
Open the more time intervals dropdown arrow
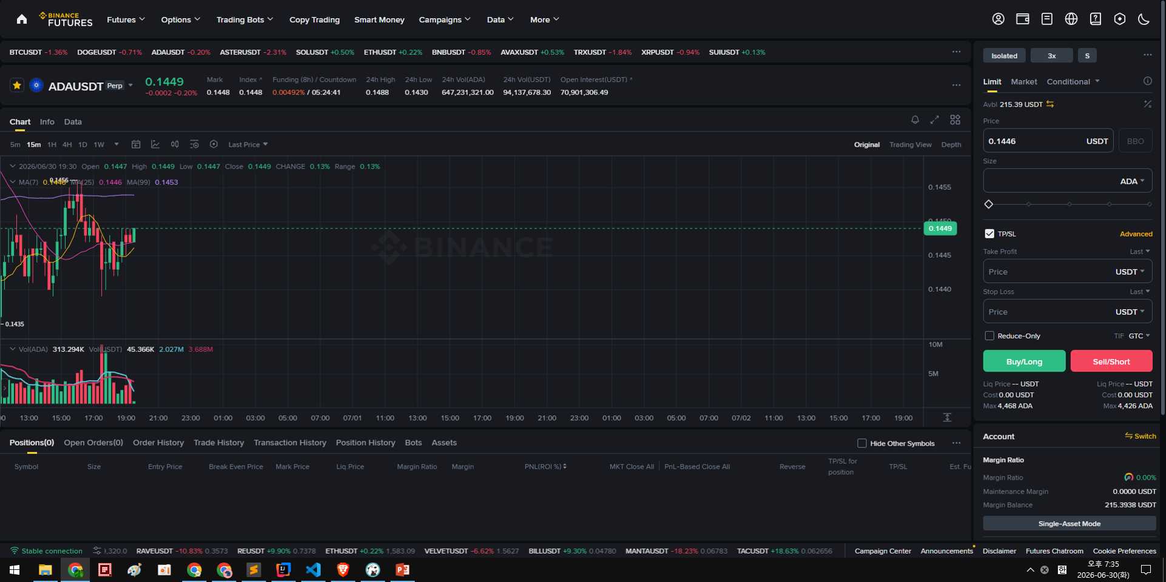[x=116, y=144]
